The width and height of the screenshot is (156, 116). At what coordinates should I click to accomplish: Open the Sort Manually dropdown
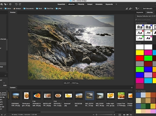149,8
